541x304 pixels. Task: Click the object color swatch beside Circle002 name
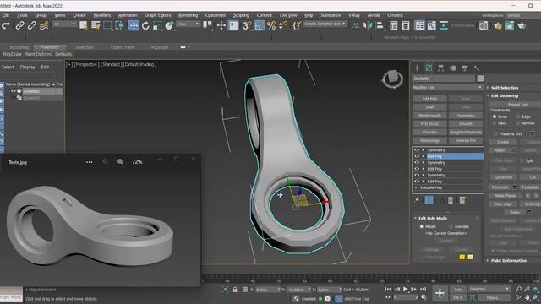[480, 79]
